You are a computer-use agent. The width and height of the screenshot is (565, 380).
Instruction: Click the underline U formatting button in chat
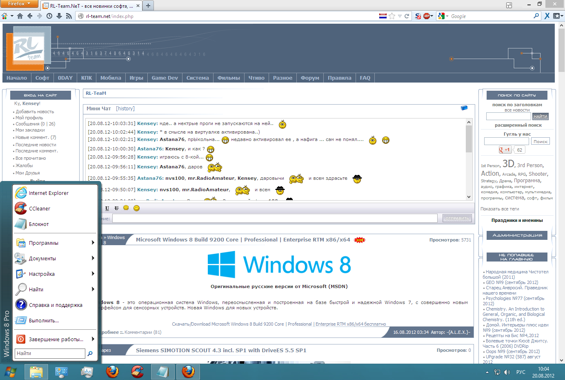pyautogui.click(x=107, y=208)
